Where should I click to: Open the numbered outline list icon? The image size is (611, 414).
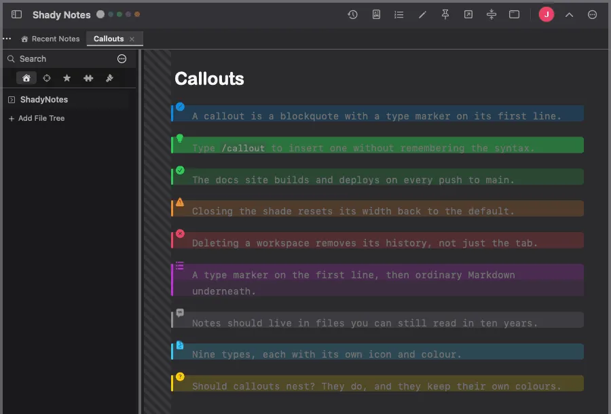pyautogui.click(x=399, y=15)
